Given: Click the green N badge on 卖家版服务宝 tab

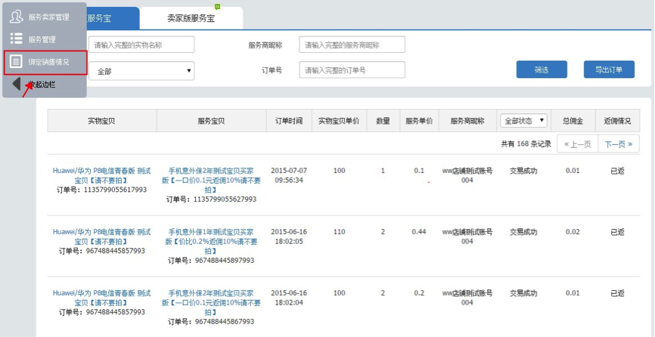Looking at the screenshot, I should (x=218, y=7).
